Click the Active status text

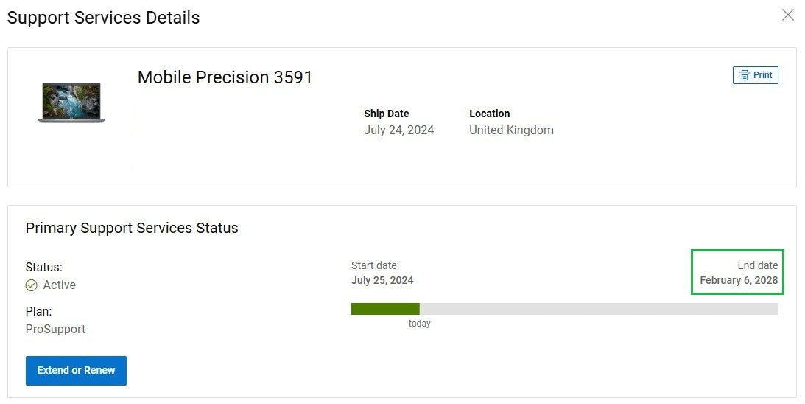tap(60, 285)
